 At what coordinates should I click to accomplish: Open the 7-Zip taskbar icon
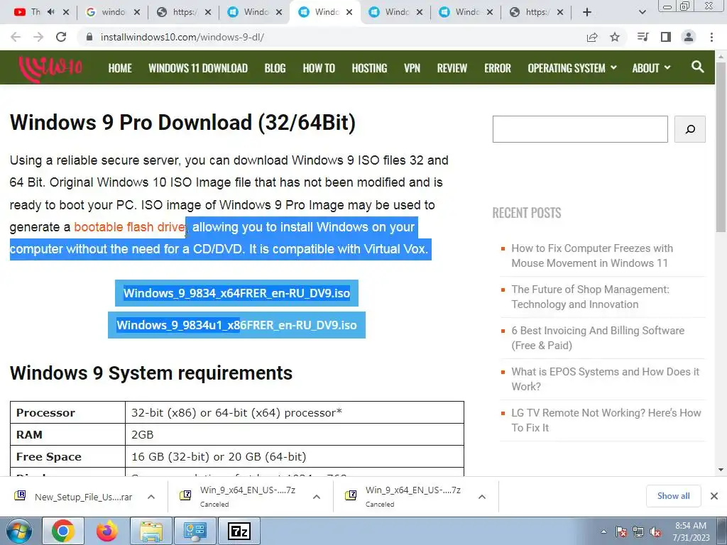pyautogui.click(x=239, y=531)
